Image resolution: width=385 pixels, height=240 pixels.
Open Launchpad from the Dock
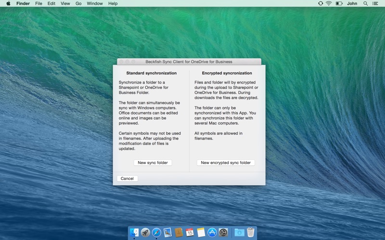coord(145,232)
